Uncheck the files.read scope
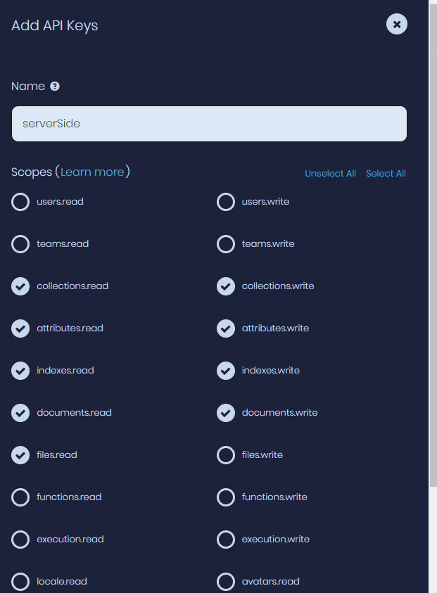This screenshot has height=593, width=437. pos(20,455)
